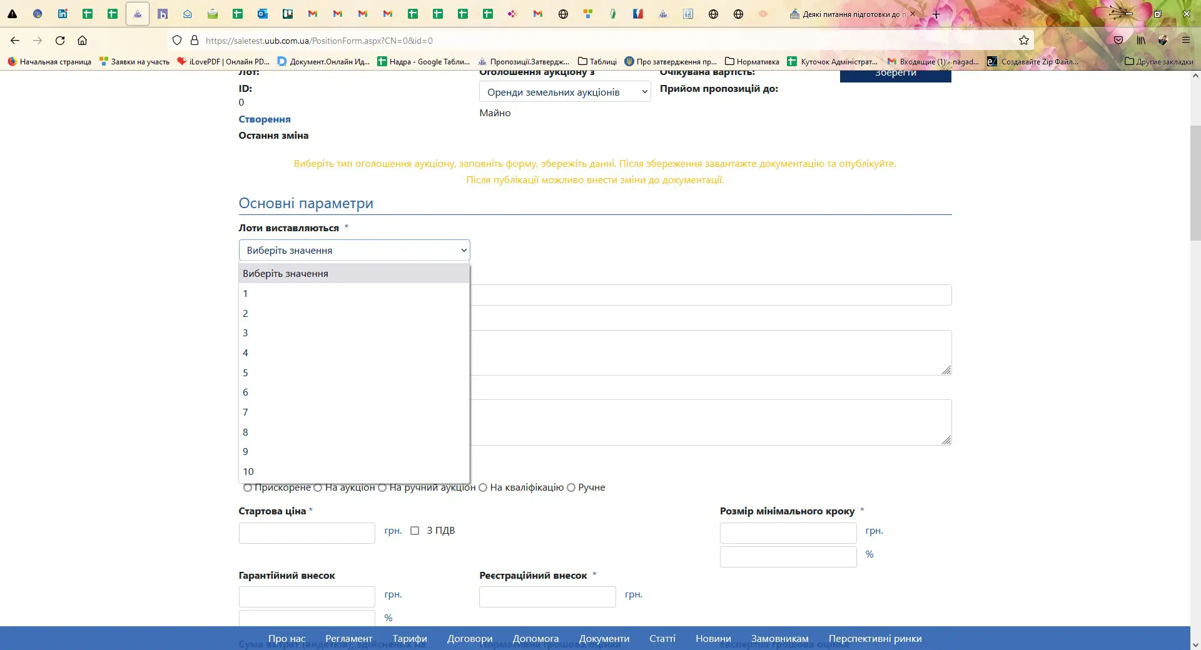The width and height of the screenshot is (1201, 650).
Task: Click the browser reload page icon
Action: pos(60,41)
